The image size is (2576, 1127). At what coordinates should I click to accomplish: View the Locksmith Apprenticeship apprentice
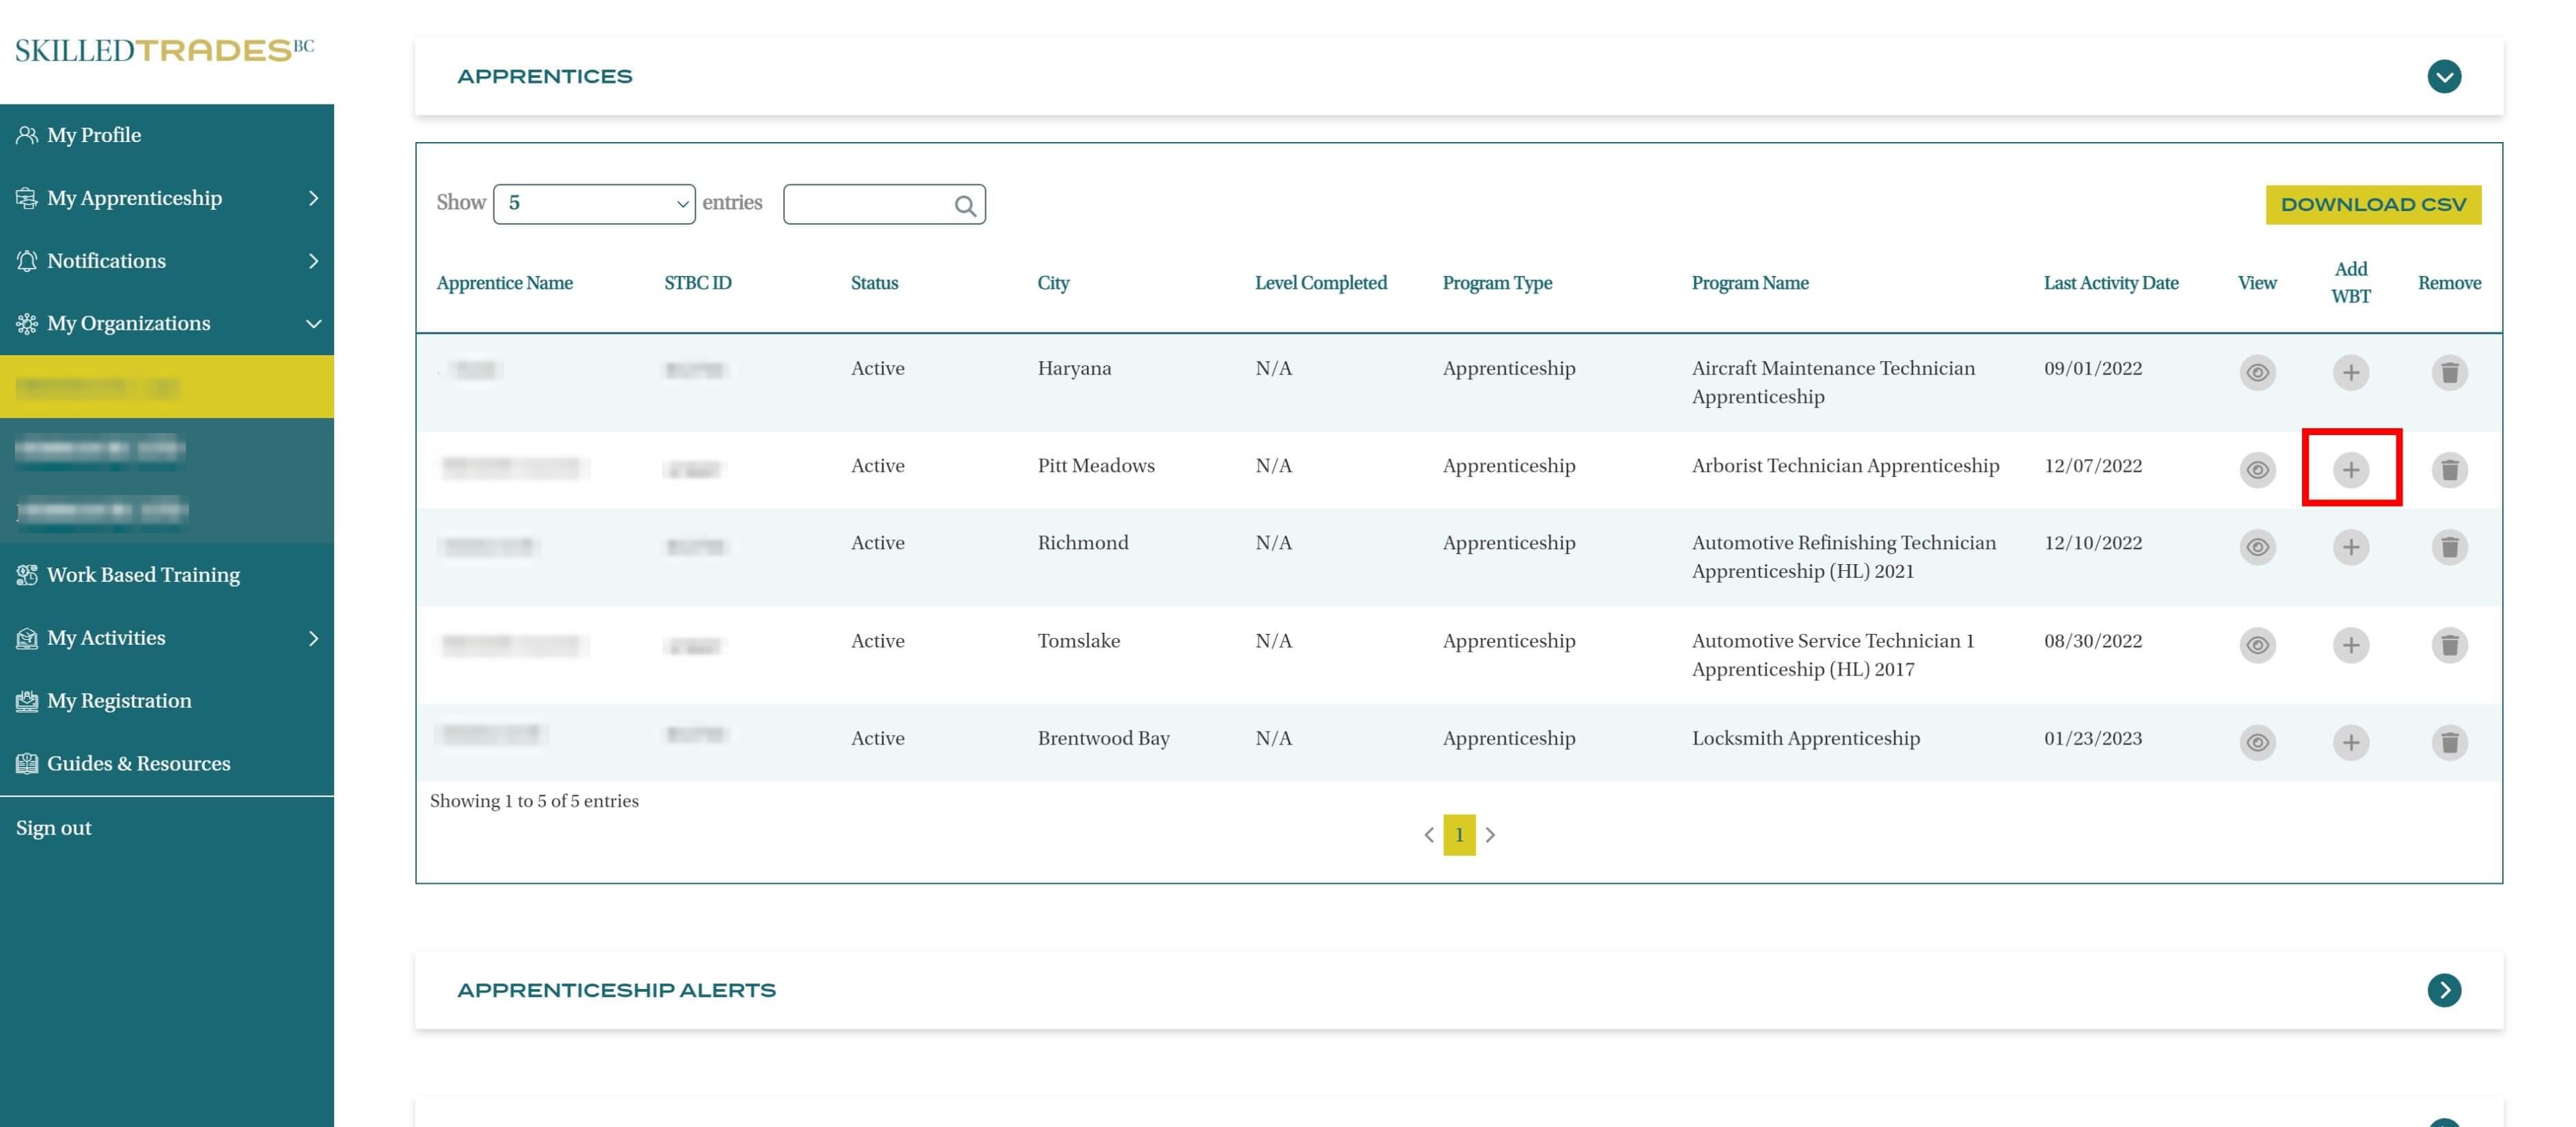click(2256, 742)
